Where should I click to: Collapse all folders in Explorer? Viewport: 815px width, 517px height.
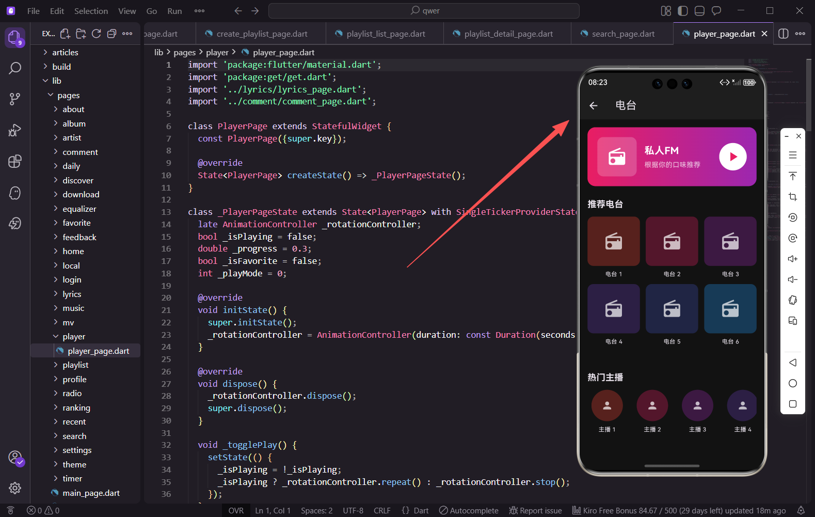click(111, 34)
